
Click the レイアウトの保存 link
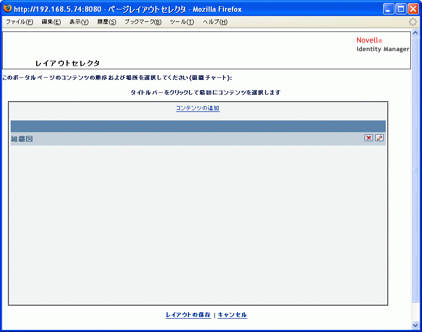[188, 315]
